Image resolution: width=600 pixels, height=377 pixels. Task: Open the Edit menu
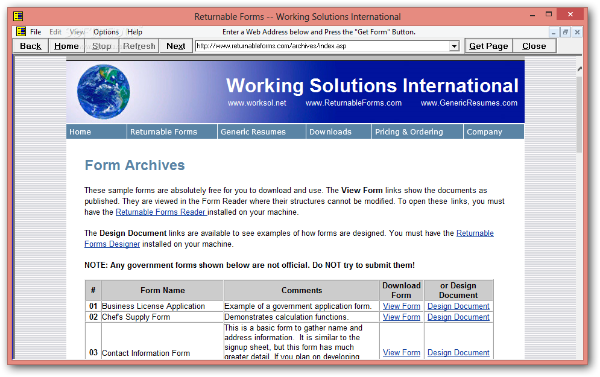click(55, 32)
